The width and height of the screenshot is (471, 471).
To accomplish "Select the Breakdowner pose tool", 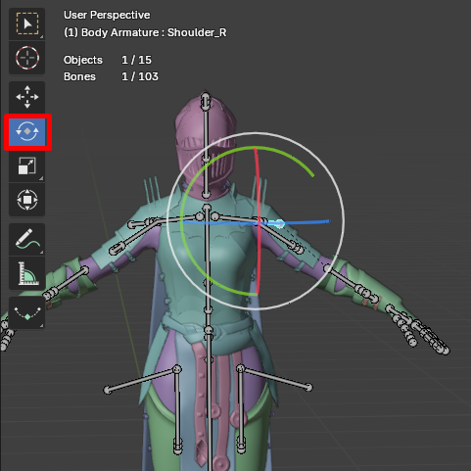I will tap(27, 312).
